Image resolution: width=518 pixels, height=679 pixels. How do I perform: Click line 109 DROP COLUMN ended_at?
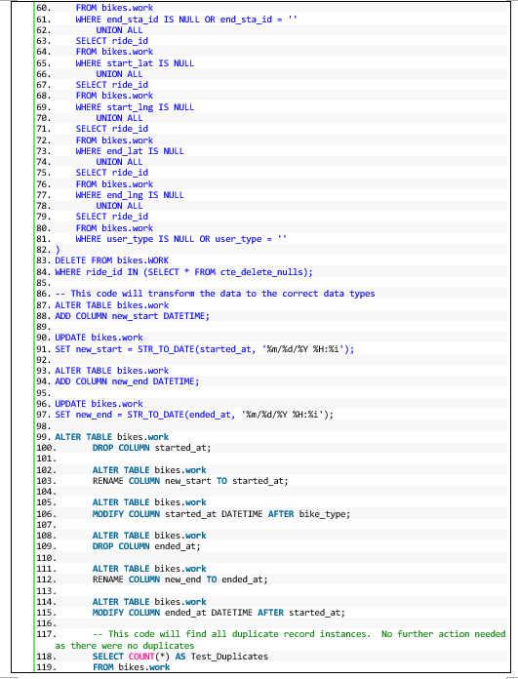pyautogui.click(x=146, y=546)
